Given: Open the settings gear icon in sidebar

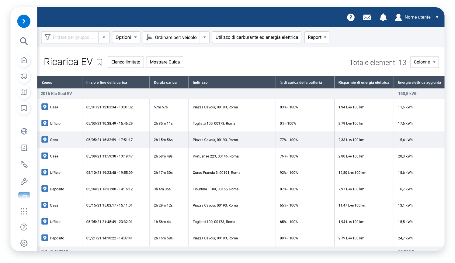Looking at the screenshot, I should point(24,243).
